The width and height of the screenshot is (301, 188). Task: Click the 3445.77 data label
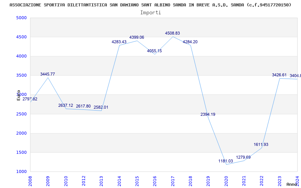pyautogui.click(x=48, y=74)
